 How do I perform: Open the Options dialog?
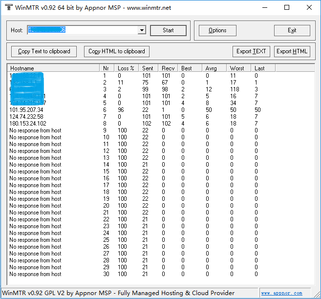click(217, 30)
